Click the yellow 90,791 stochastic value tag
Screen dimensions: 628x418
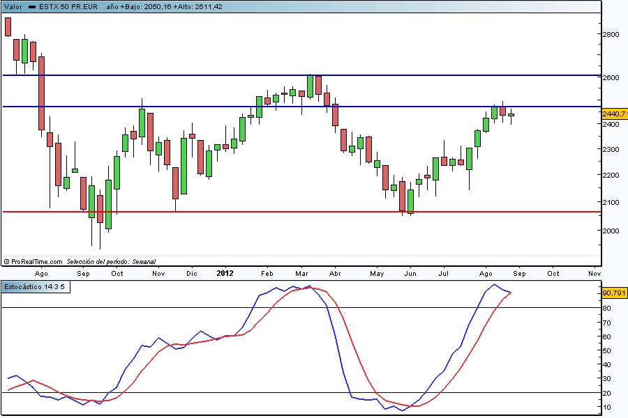614,294
